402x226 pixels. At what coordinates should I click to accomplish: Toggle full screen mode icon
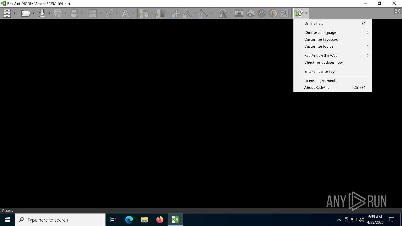pos(398,11)
